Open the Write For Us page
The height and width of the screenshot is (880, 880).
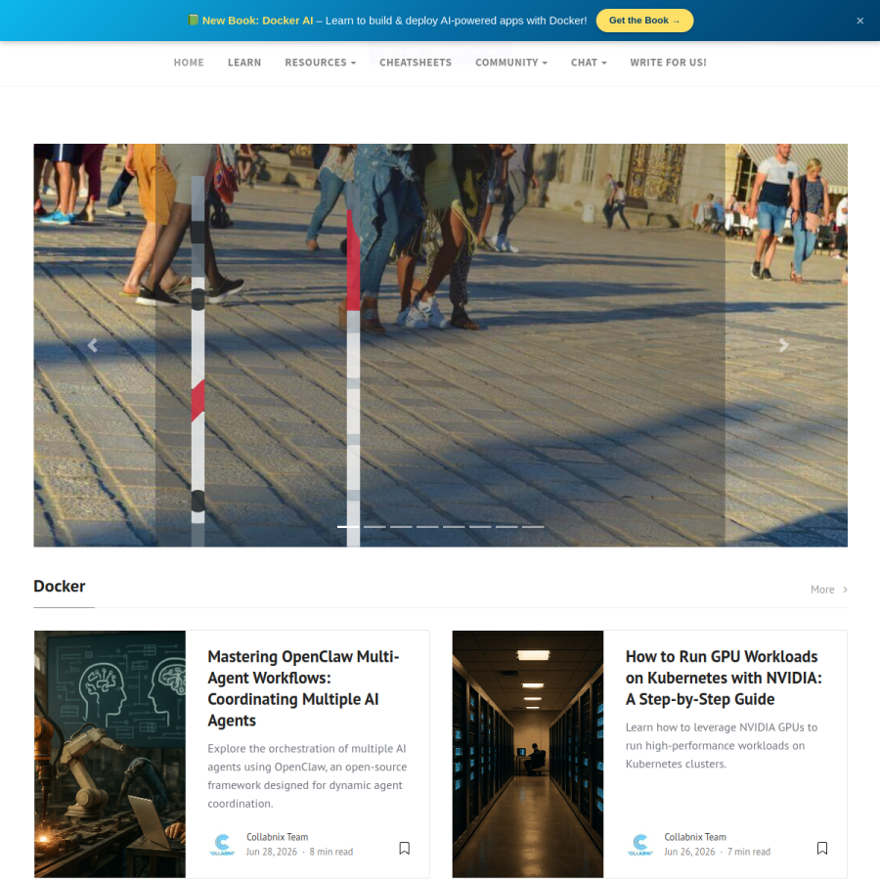click(x=668, y=63)
